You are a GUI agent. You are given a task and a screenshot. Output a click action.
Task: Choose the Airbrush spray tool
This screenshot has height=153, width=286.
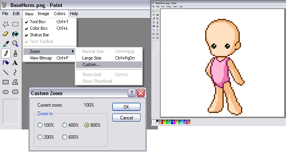pyautogui.click(x=6, y=63)
